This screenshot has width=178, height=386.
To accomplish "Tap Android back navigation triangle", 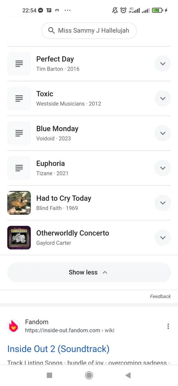I will [x=128, y=375].
